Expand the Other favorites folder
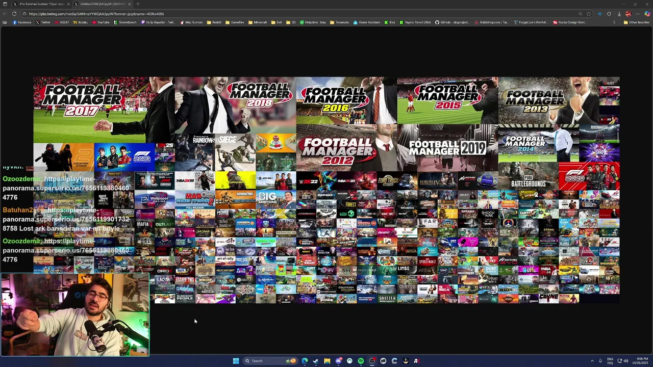This screenshot has height=367, width=653. click(x=637, y=22)
